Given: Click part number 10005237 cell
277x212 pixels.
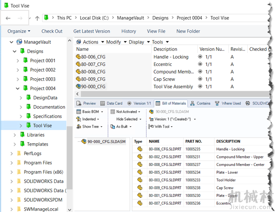Looking at the screenshot, I should point(193,164).
